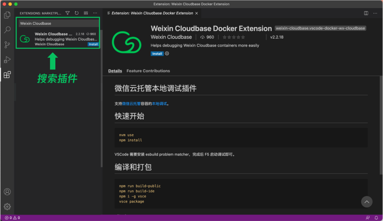This screenshot has width=383, height=221.
Task: Refresh the extensions marketplace list
Action: point(77,13)
